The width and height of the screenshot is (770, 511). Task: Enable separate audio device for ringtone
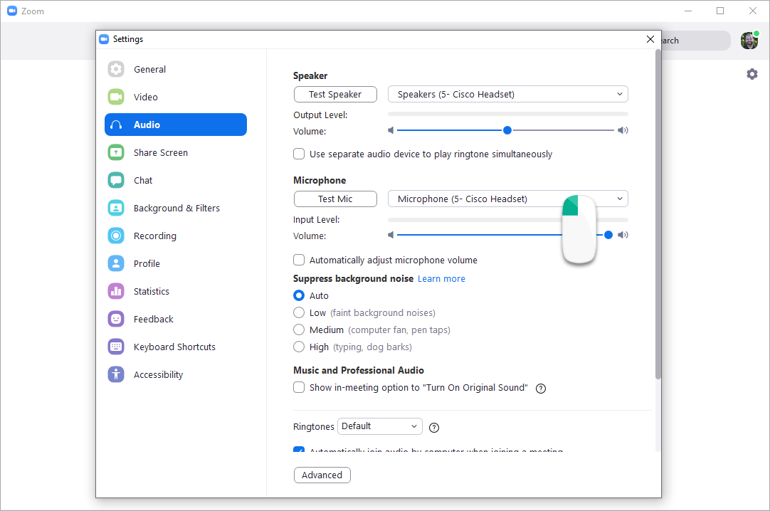(298, 154)
